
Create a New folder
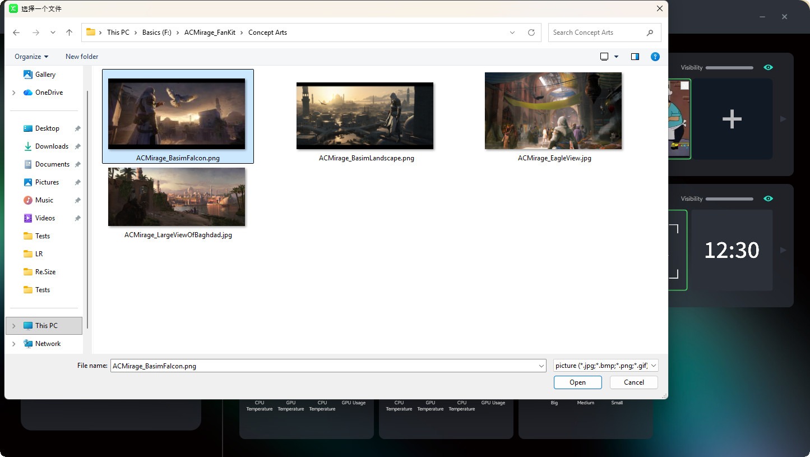click(82, 57)
